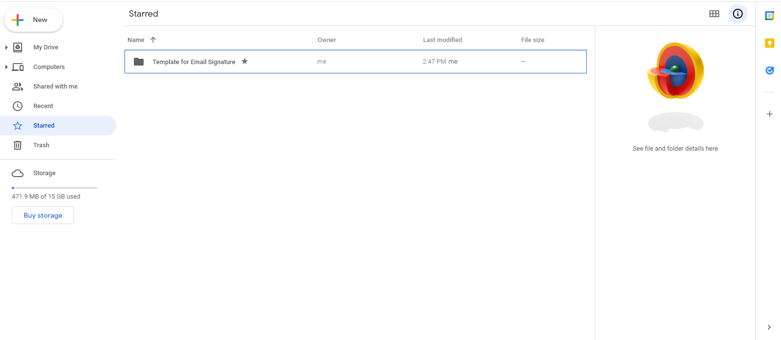The height and width of the screenshot is (340, 781).
Task: Reverse sort direction using Name arrow
Action: (153, 40)
